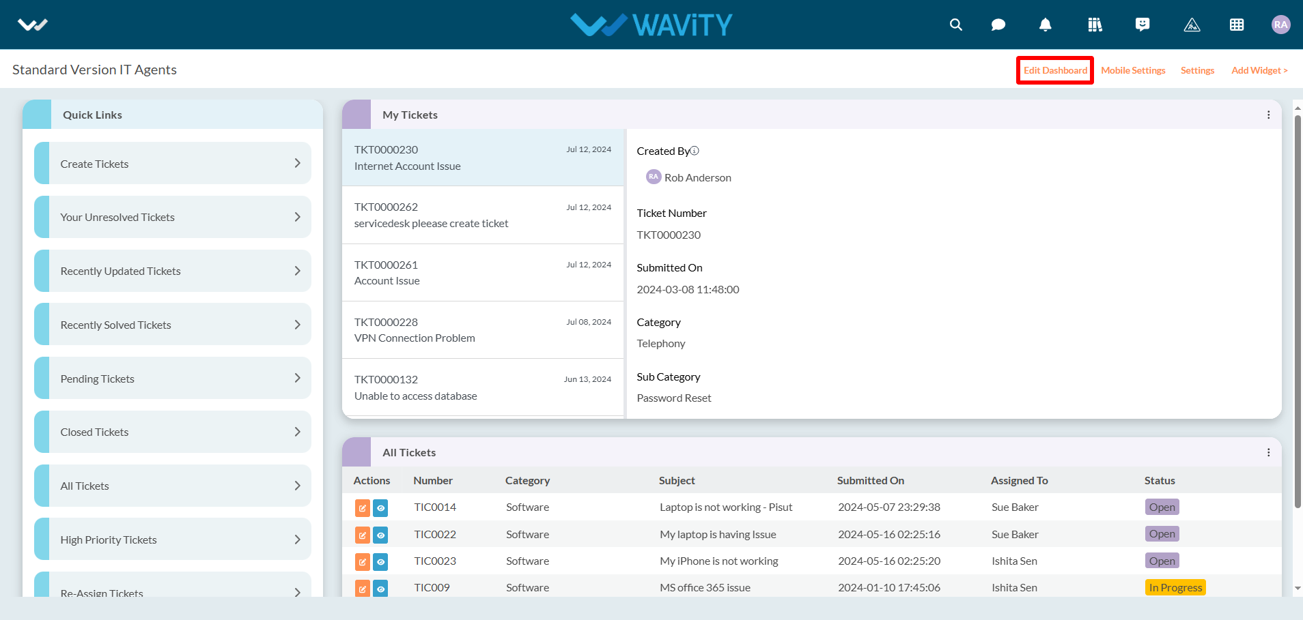Edit ticket TIC0022 with the orange icon
Viewport: 1303px width, 620px height.
(x=363, y=535)
